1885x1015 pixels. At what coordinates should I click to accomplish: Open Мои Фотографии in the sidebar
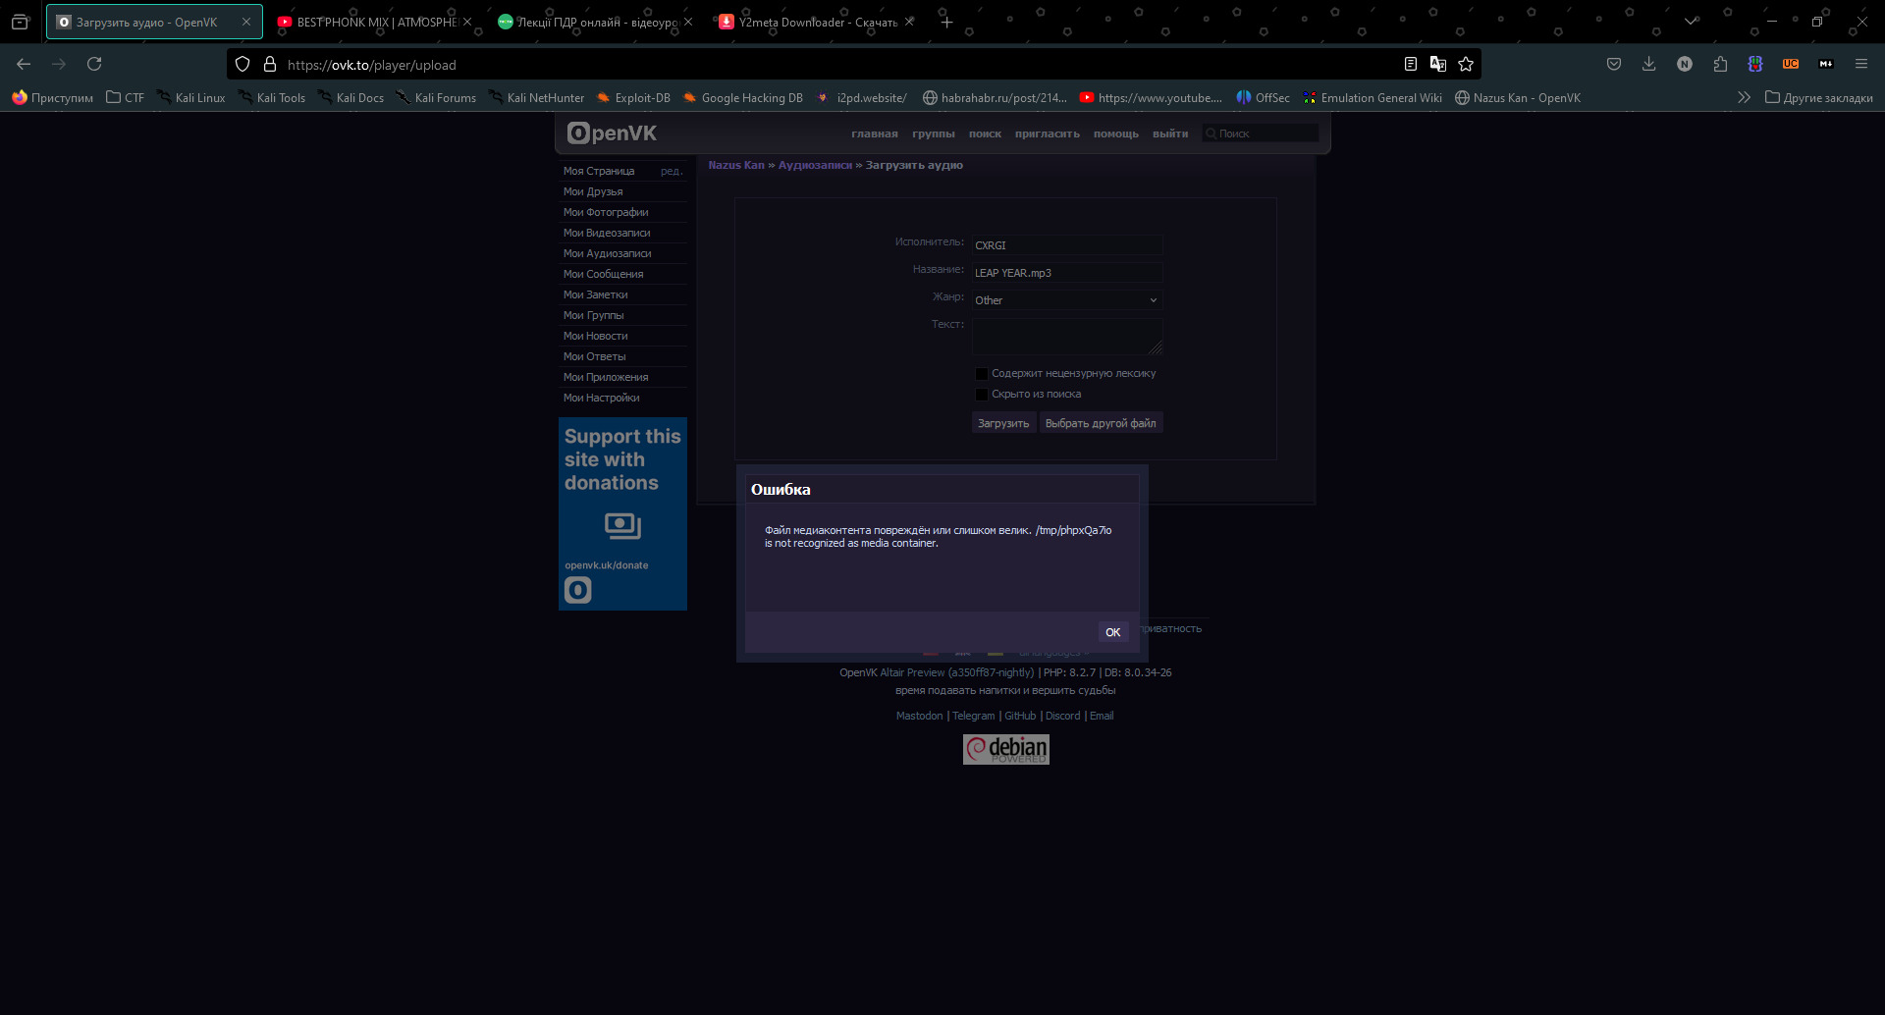[x=606, y=212]
